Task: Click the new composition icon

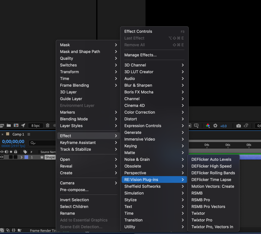Action: (x=16, y=125)
